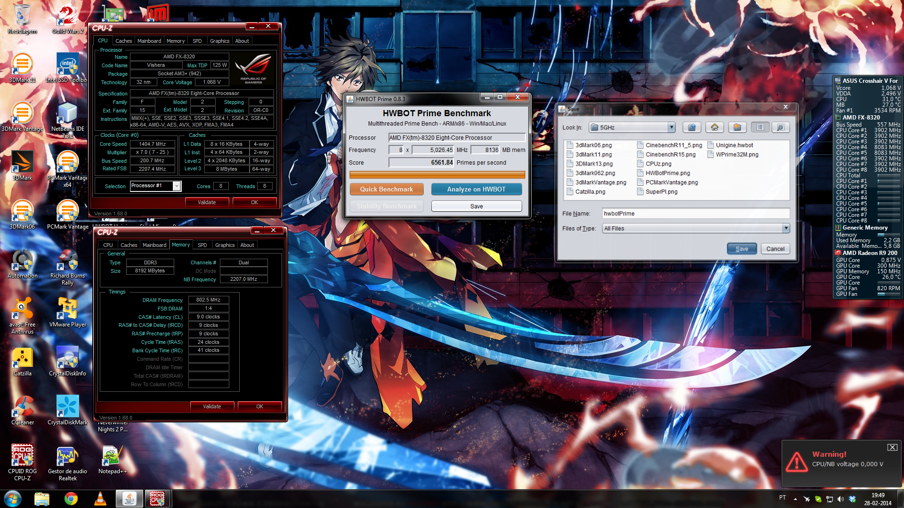Open avast! Free Antivirus desktop icon
The width and height of the screenshot is (904, 508).
[22, 316]
